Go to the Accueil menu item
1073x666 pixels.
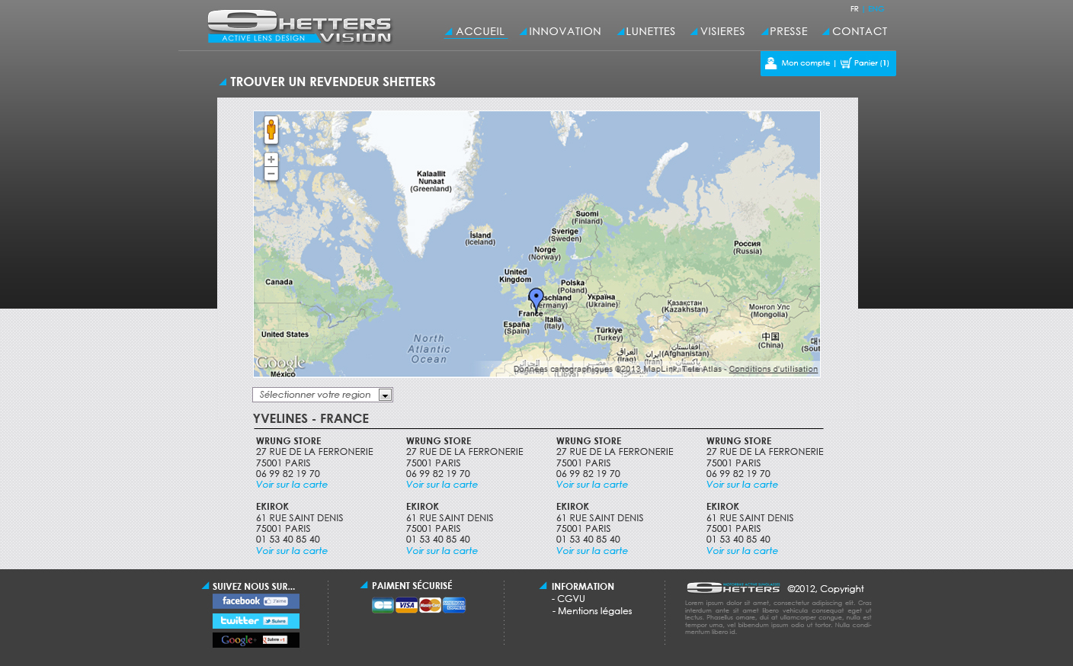(479, 31)
